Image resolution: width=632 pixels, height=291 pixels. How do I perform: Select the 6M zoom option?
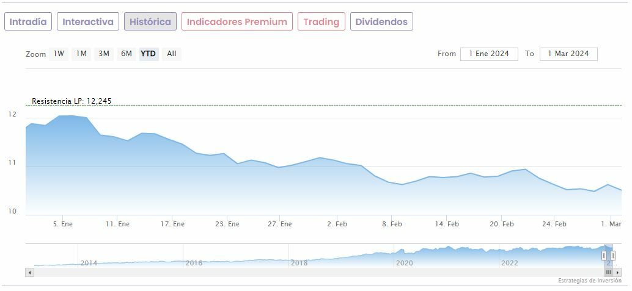127,54
